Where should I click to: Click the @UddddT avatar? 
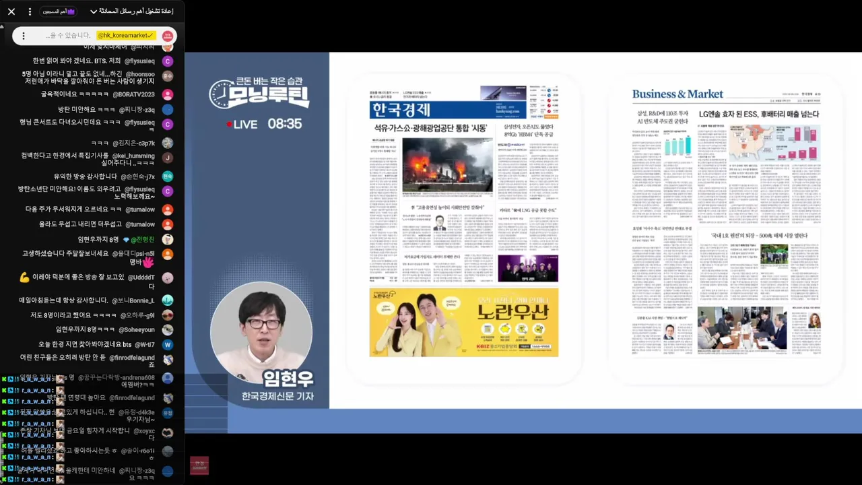pyautogui.click(x=168, y=278)
